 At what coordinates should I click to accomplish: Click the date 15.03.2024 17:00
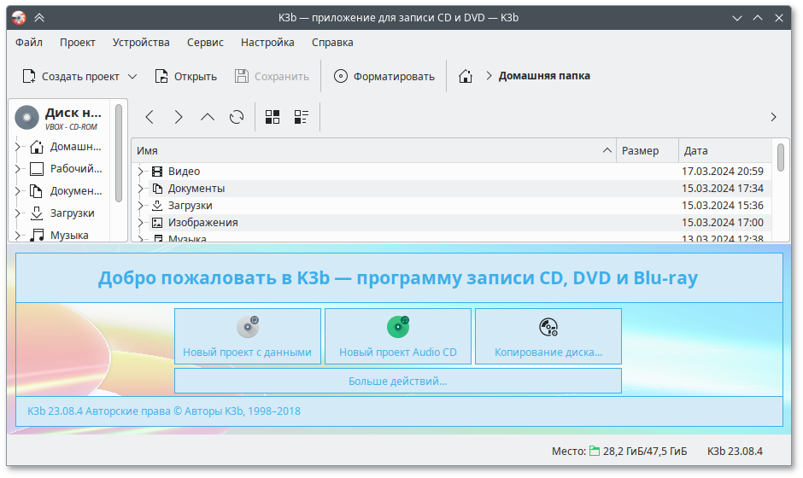pos(723,223)
